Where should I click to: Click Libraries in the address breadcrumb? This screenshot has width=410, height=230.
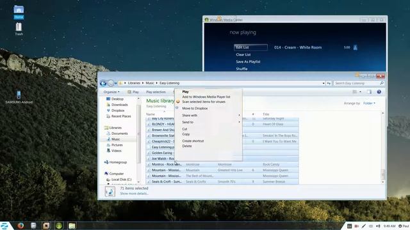[134, 83]
